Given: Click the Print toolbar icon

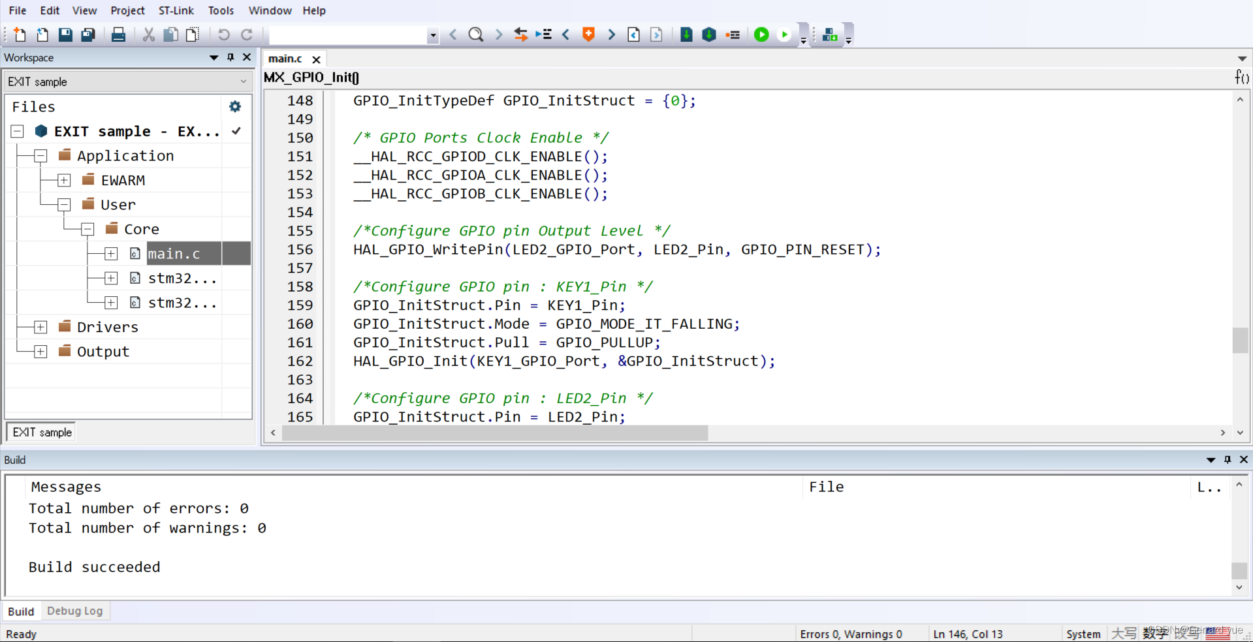Looking at the screenshot, I should click(x=118, y=35).
